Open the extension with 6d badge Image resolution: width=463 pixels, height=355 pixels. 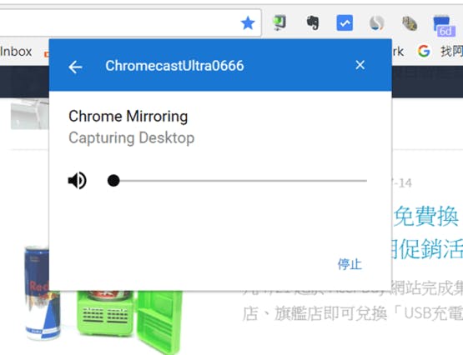pos(444,26)
